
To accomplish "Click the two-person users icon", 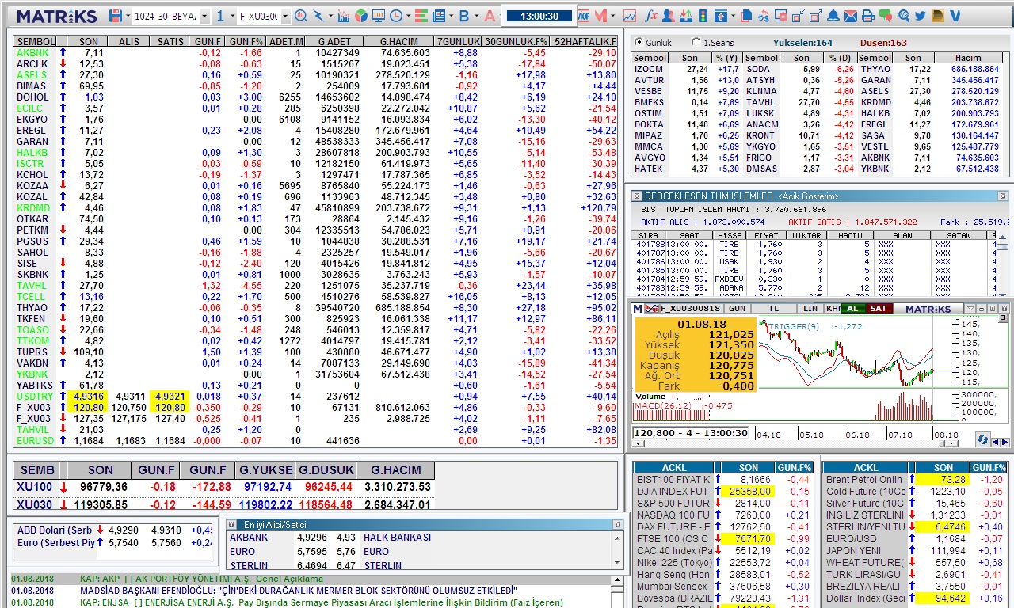I will [669, 16].
